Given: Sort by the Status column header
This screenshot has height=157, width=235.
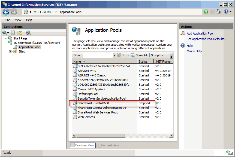Looking at the screenshot, I should pos(145,61).
